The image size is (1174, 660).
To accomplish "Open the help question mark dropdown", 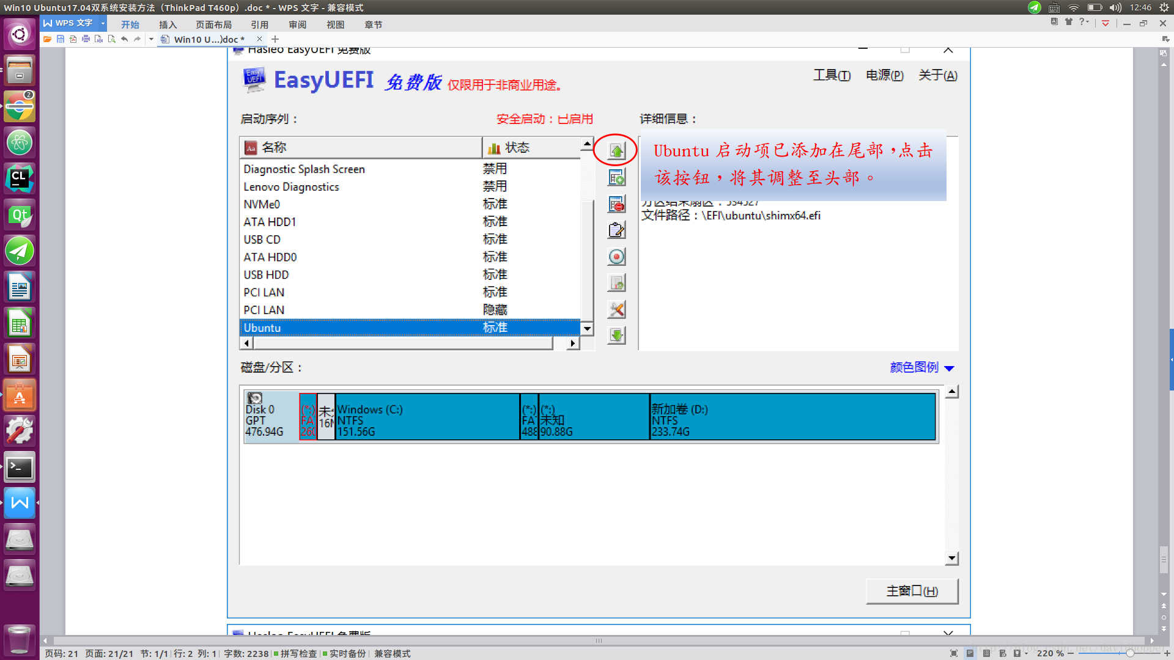I will [x=1084, y=22].
